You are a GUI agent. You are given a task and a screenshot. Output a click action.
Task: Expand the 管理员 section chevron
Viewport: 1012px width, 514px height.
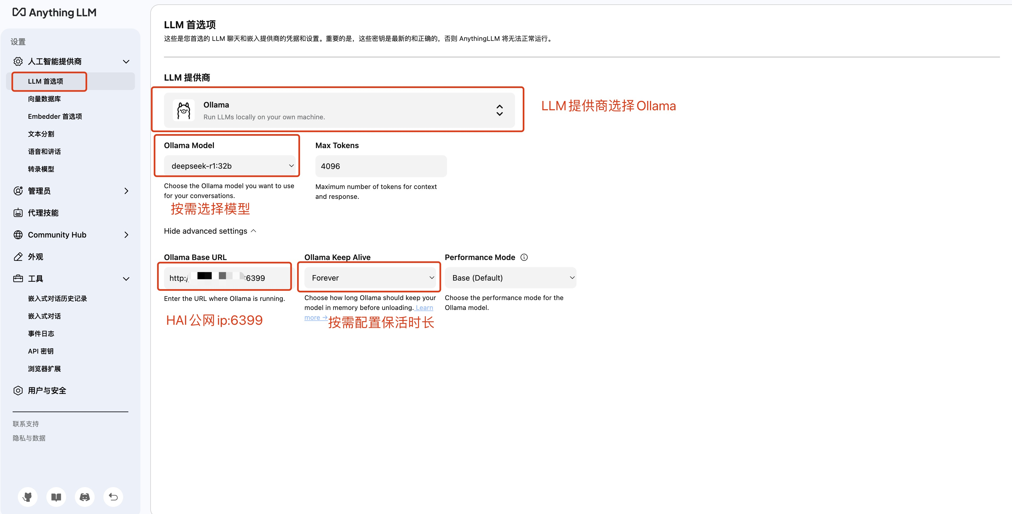click(126, 191)
